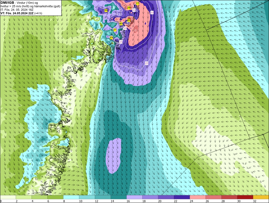269x203 pixels.
Task: Click the yellow gust label '37'
Action: (x=137, y=3)
